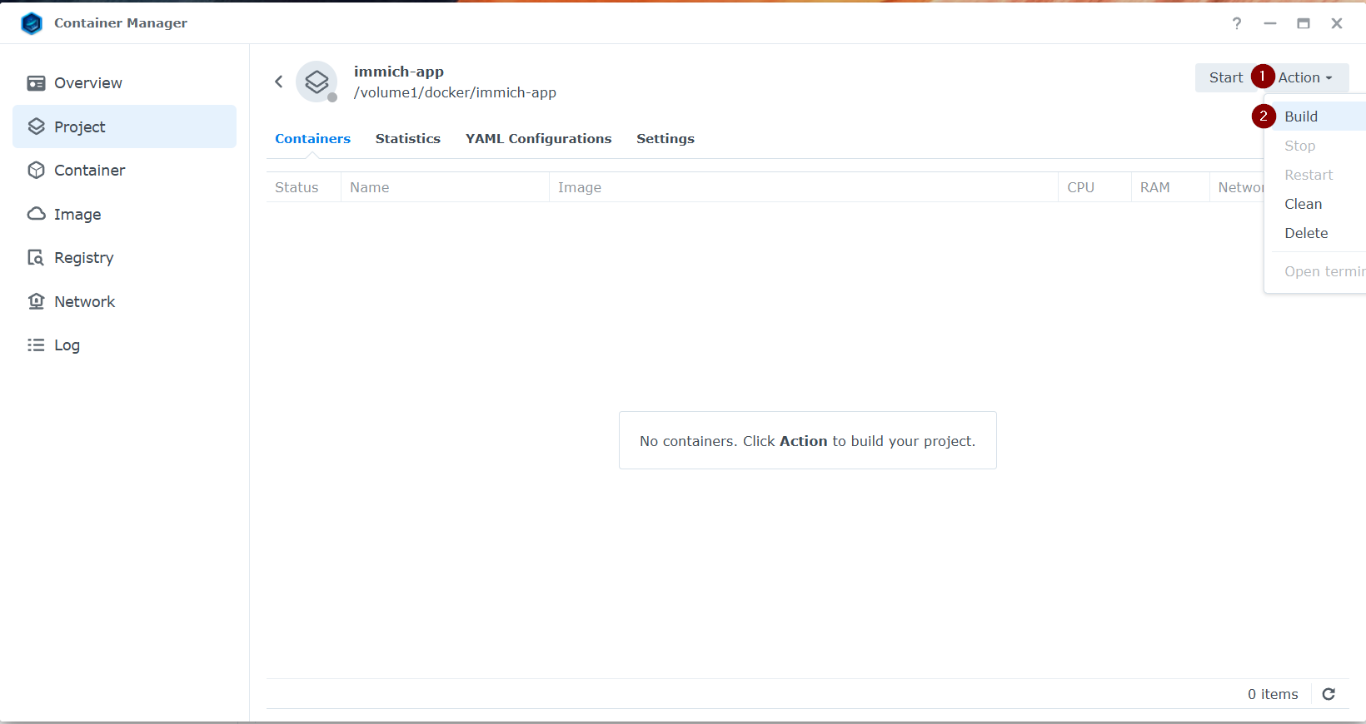
Task: Go back using the left chevron arrow
Action: click(279, 82)
